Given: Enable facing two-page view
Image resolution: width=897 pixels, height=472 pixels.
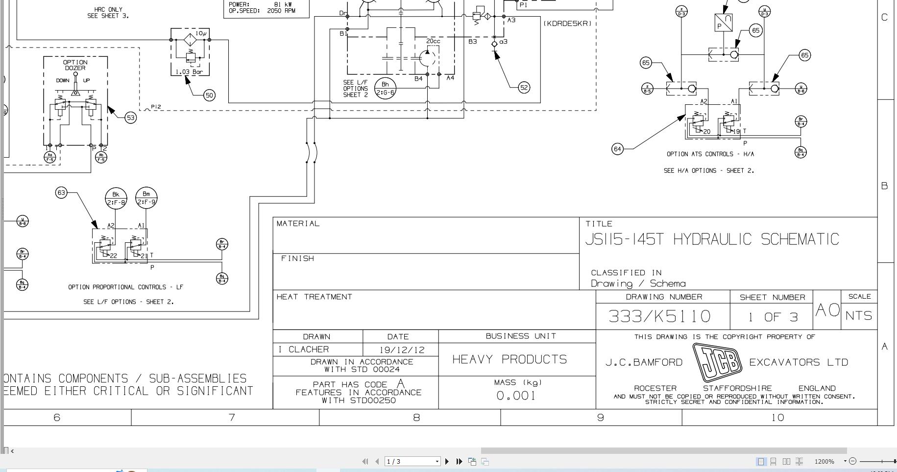Looking at the screenshot, I should pos(786,461).
